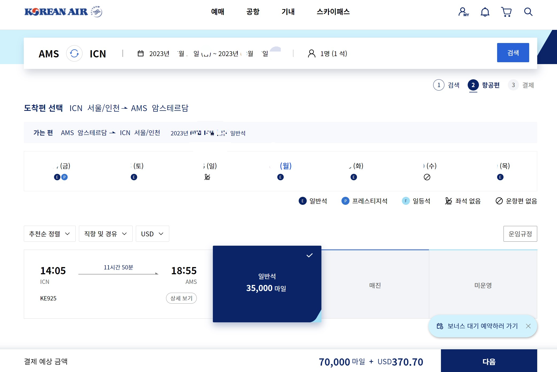557x372 pixels.
Task: Open the 스카이패스 menu
Action: click(333, 12)
